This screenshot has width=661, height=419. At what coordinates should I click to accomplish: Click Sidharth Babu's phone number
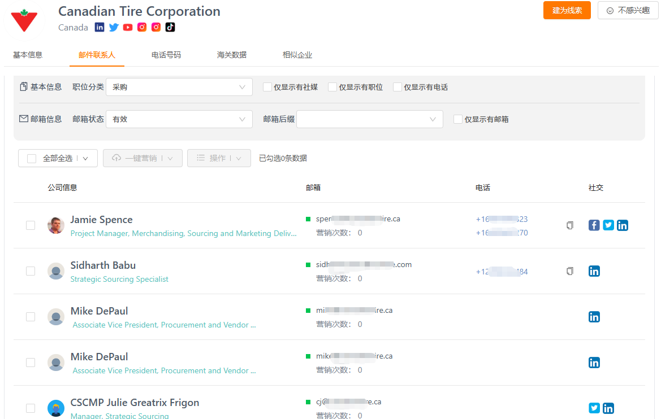coord(502,272)
